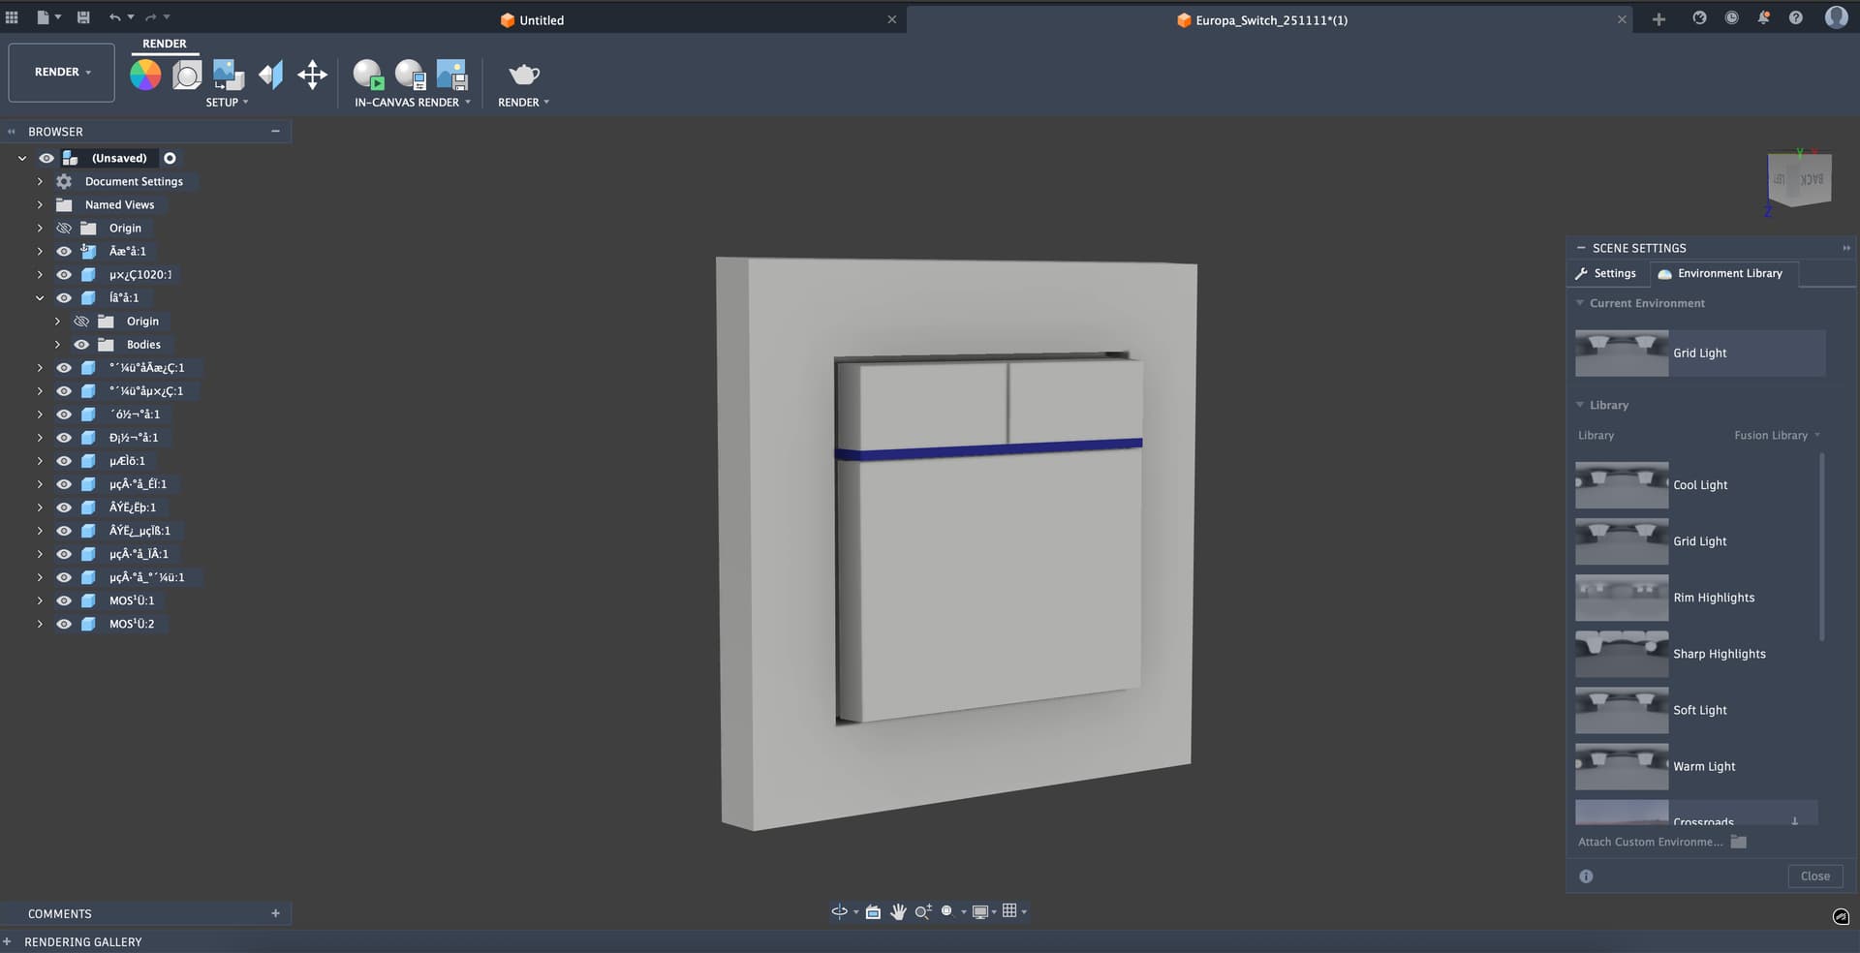Show the hidden top-level Origin folder
The width and height of the screenshot is (1860, 953).
pos(64,229)
